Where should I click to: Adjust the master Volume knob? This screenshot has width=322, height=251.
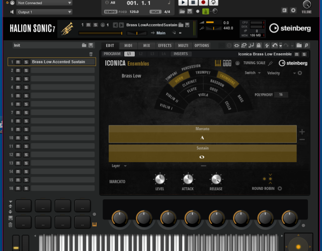point(306,5)
